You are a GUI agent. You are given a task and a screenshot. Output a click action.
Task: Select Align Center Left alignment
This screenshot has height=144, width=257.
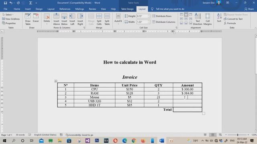[182, 19]
